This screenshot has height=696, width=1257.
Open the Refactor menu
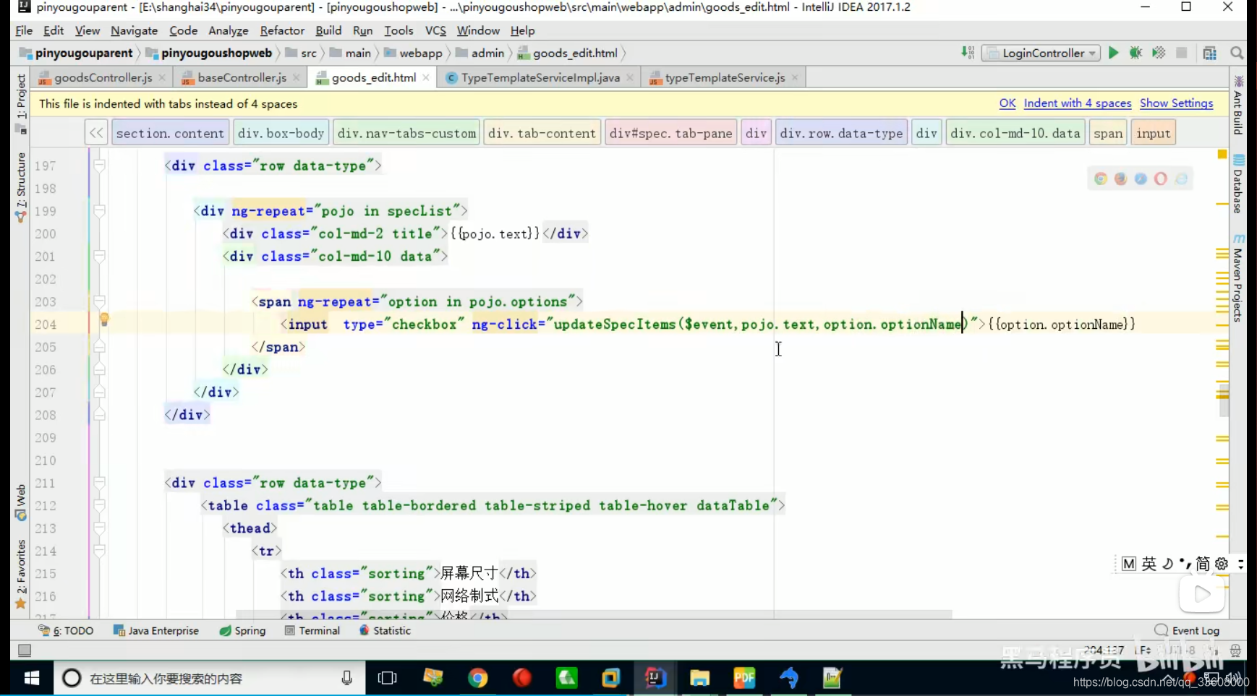[282, 30]
